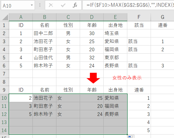Screen dimensions: 174x138
Task: Open the Auto Fill Options icon below selection
Action: 130,137
